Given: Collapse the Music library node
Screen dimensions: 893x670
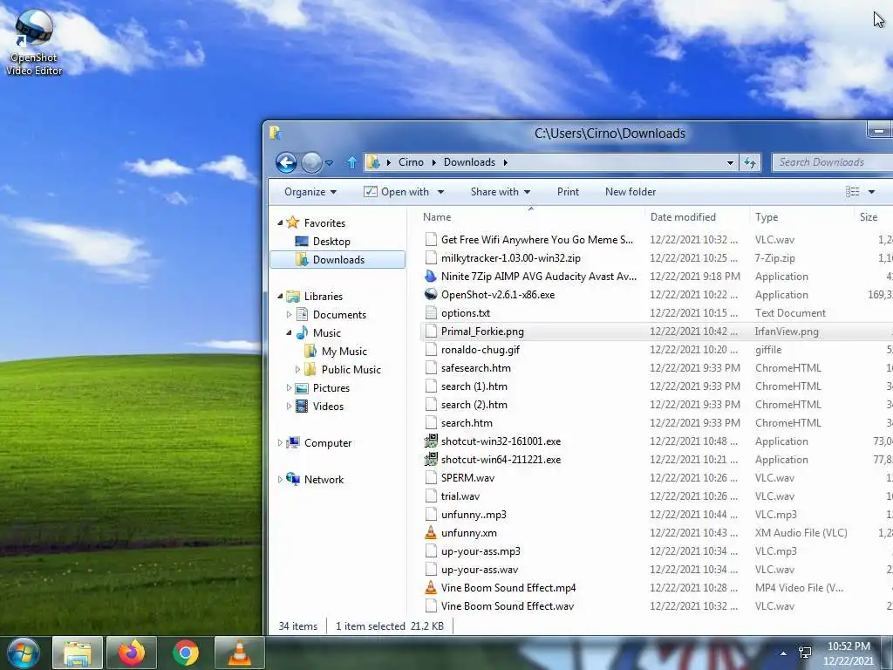Looking at the screenshot, I should [x=289, y=332].
